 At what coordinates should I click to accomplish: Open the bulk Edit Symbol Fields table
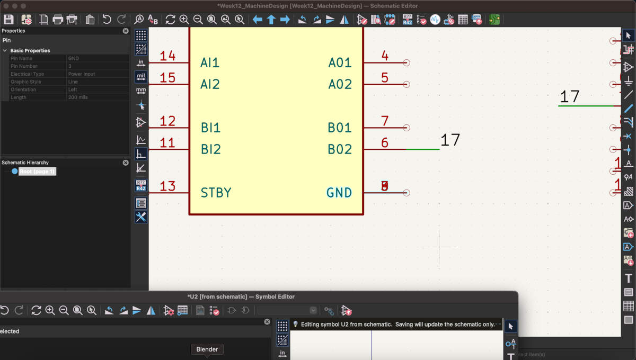point(463,20)
